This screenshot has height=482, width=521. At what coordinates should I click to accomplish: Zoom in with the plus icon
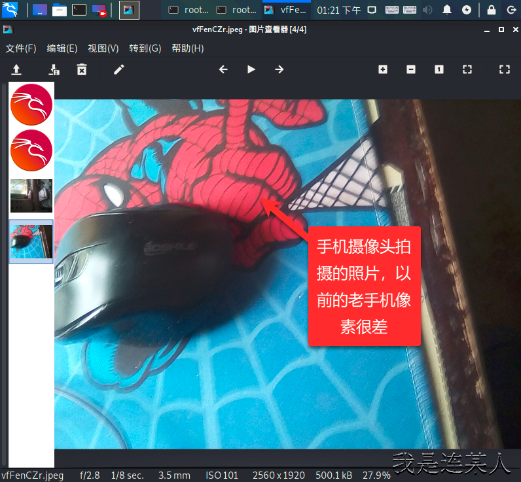pyautogui.click(x=383, y=69)
